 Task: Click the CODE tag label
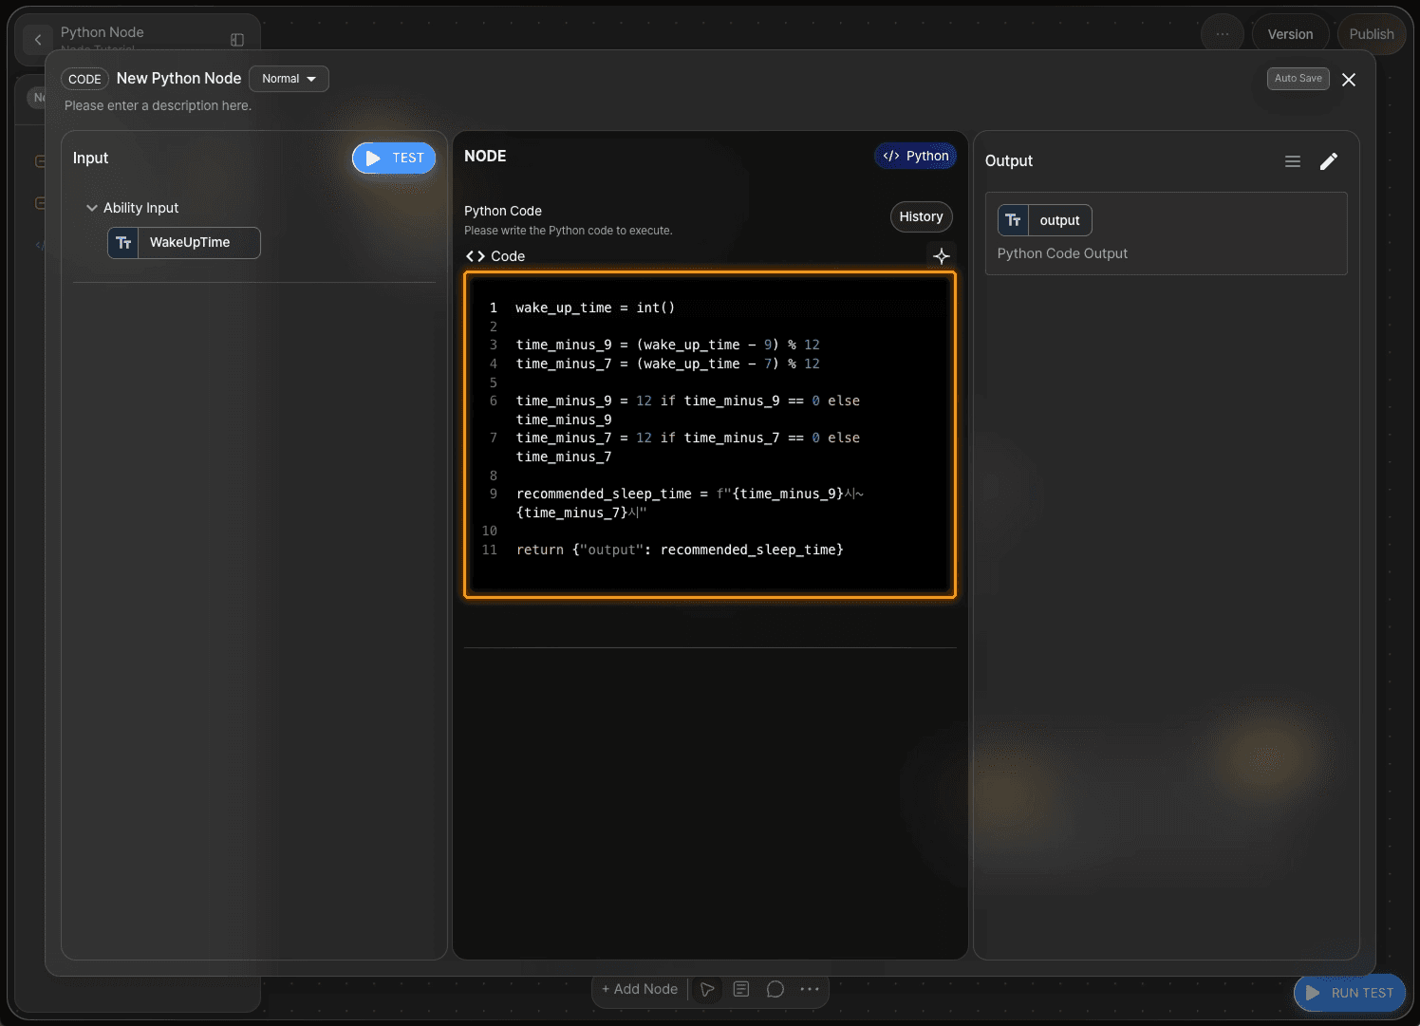[84, 79]
